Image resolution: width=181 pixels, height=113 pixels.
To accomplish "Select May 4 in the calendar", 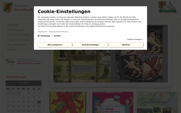I will click(x=39, y=93).
